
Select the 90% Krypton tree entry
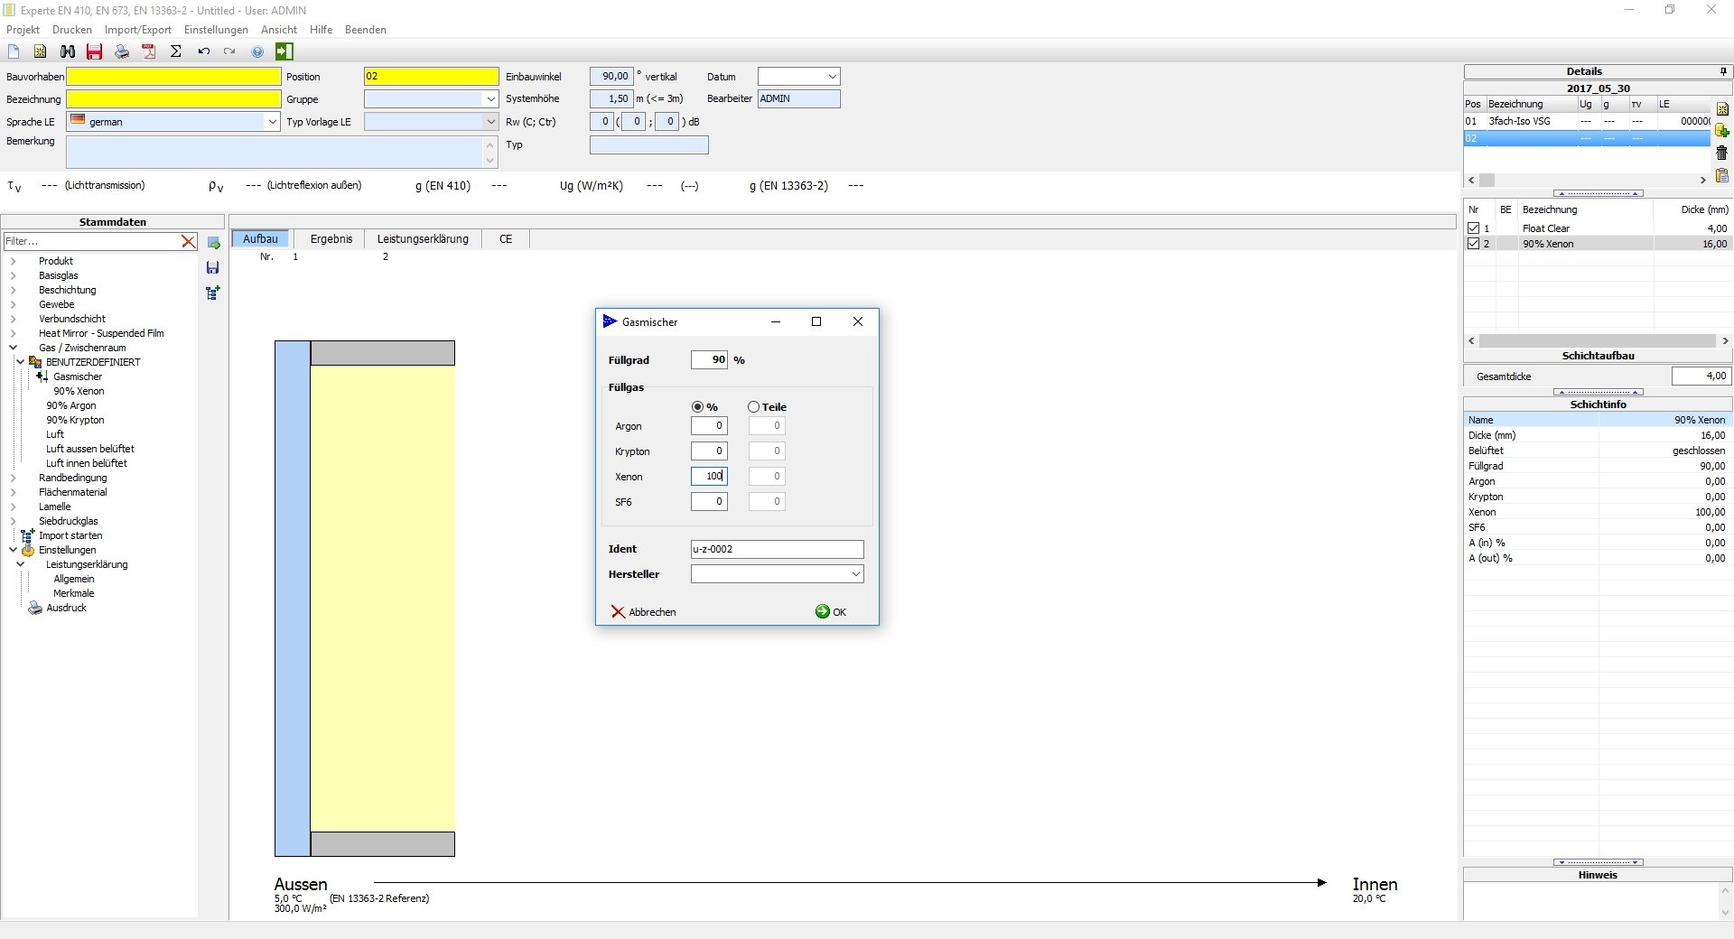(x=75, y=420)
